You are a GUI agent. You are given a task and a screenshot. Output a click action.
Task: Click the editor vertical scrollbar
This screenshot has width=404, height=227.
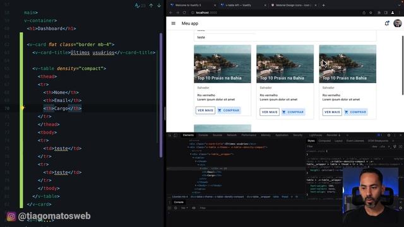pyautogui.click(x=161, y=95)
